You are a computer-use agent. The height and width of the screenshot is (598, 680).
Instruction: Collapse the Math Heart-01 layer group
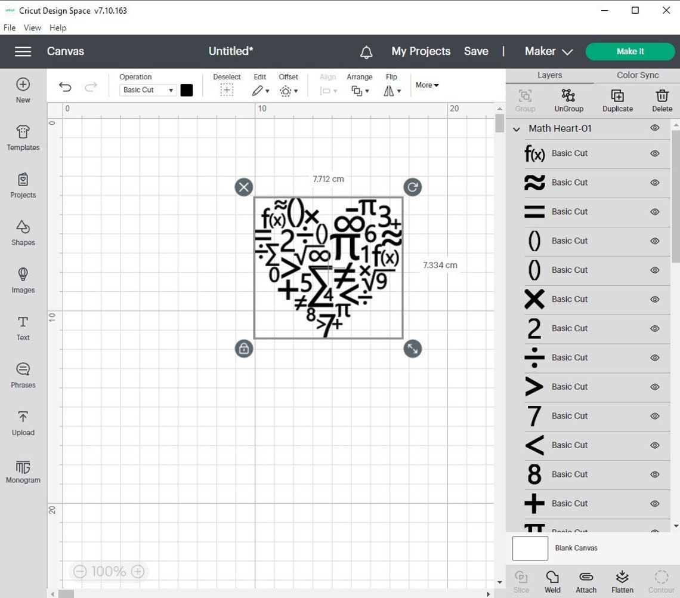point(515,129)
